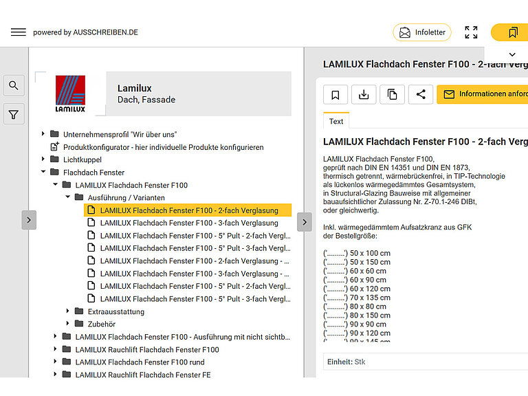Open the hamburger menu
The image size is (528, 396).
(18, 32)
